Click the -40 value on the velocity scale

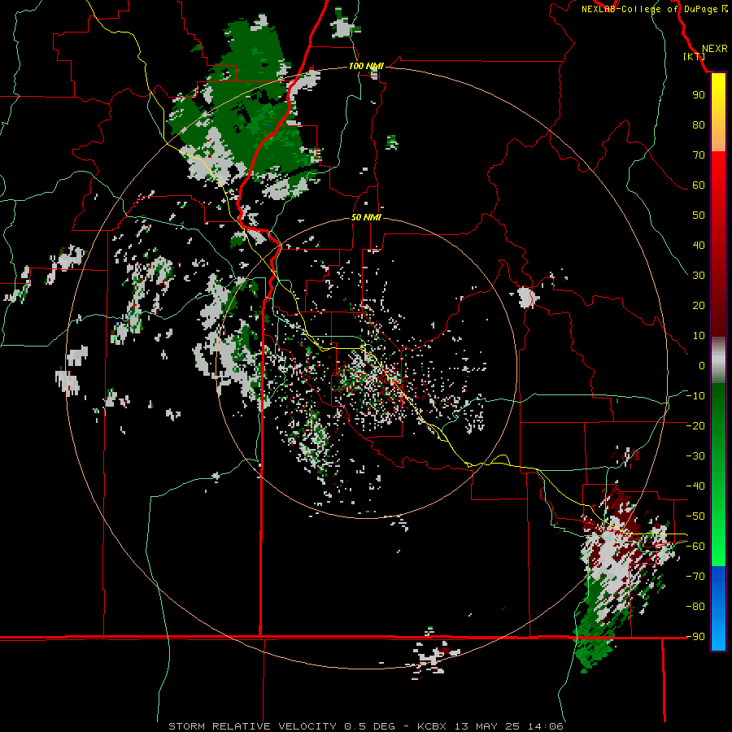point(695,486)
